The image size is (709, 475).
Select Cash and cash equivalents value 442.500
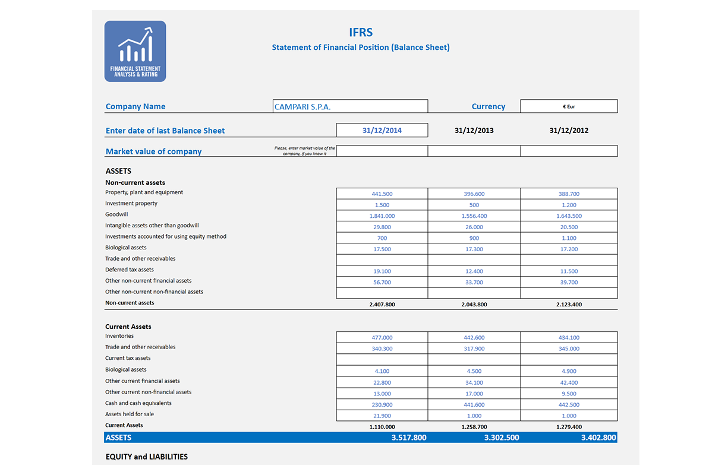[569, 404]
